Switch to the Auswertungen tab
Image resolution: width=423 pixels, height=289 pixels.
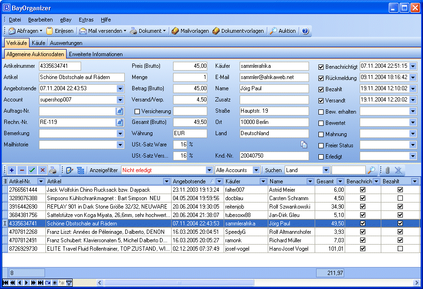pos(66,43)
